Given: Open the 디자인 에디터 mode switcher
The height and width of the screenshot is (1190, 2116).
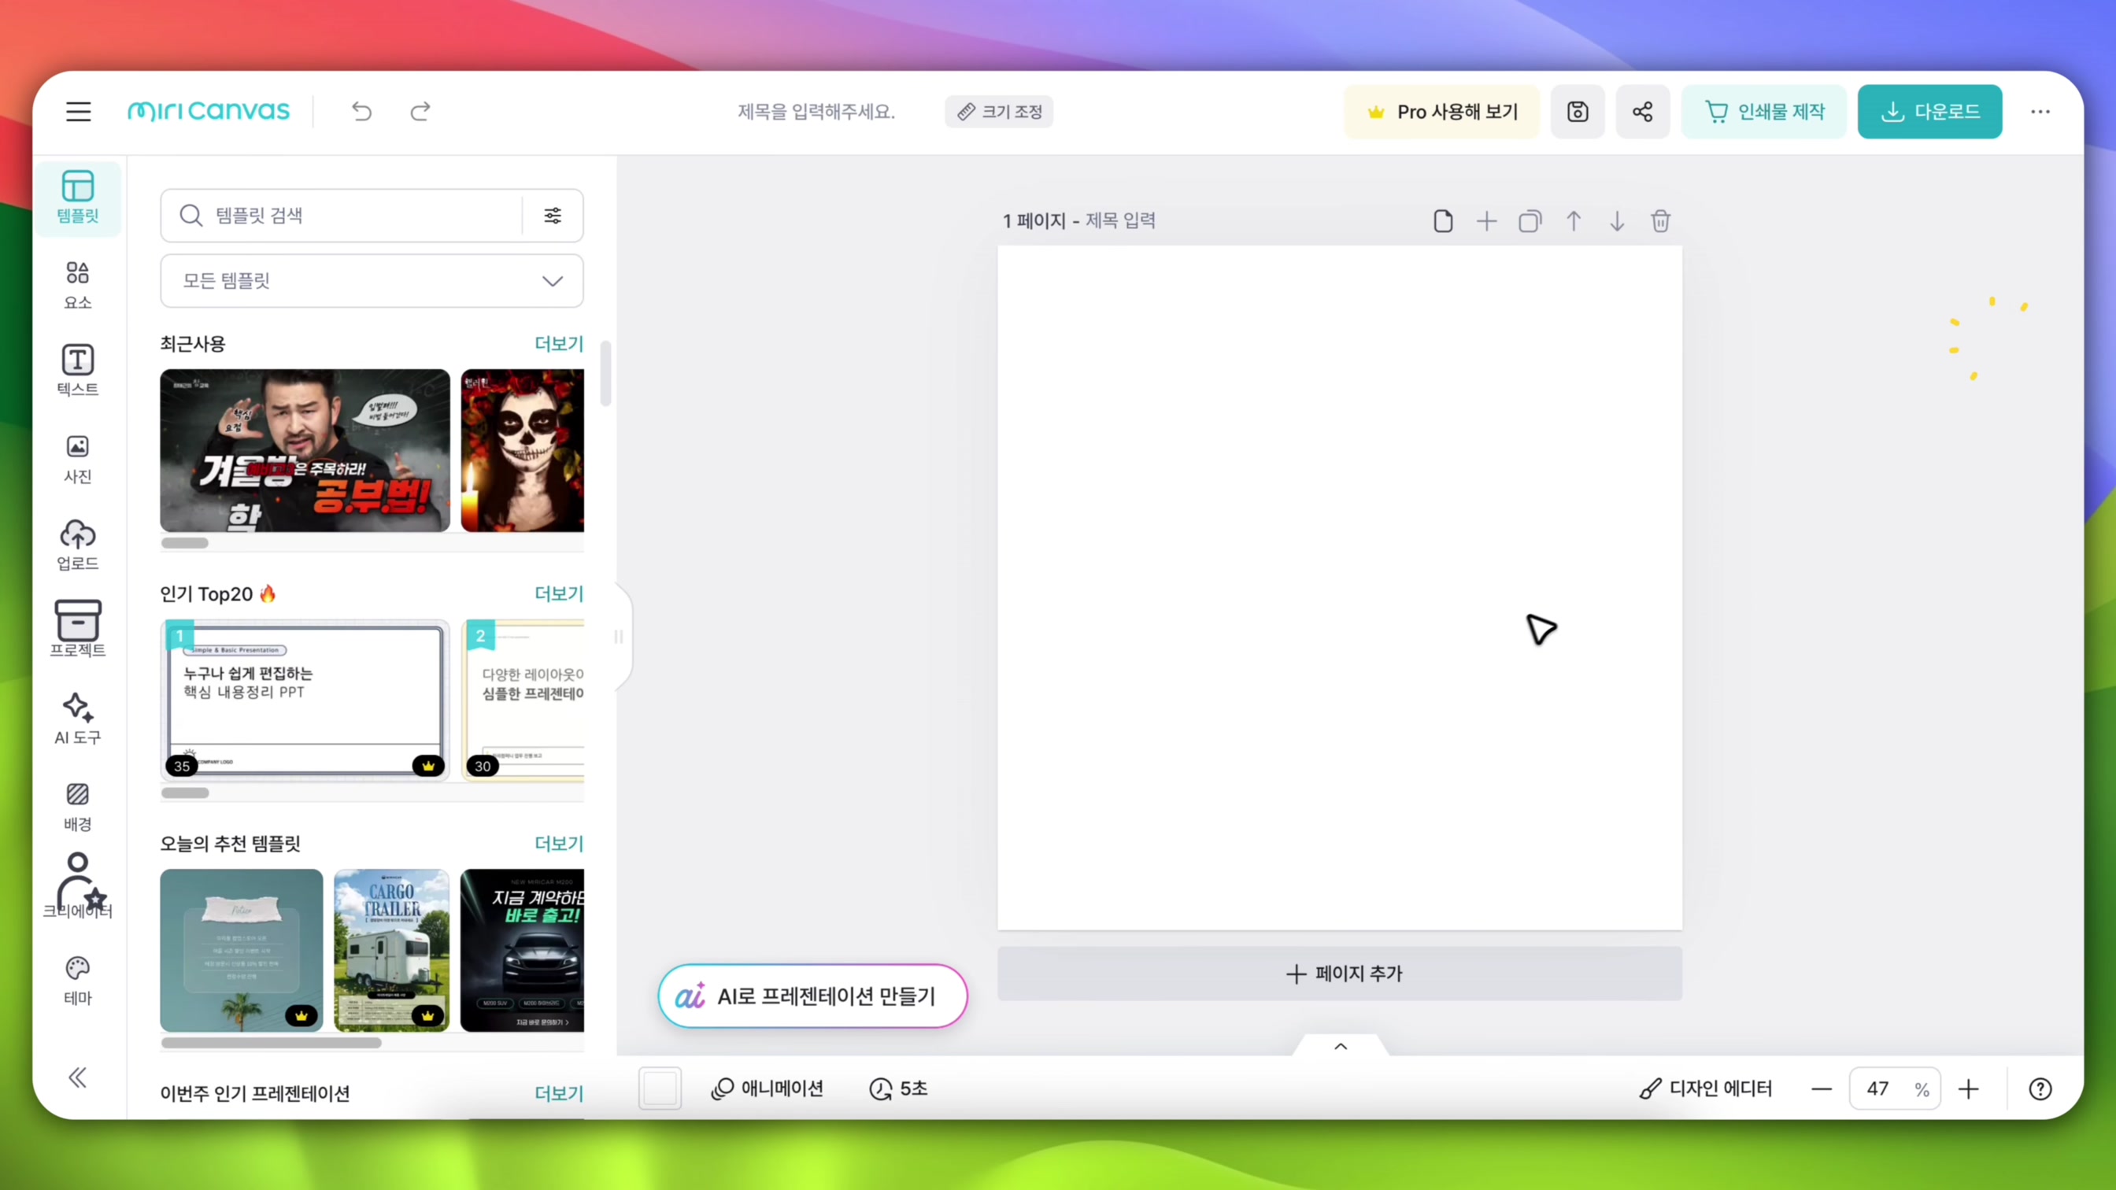Looking at the screenshot, I should (1706, 1089).
